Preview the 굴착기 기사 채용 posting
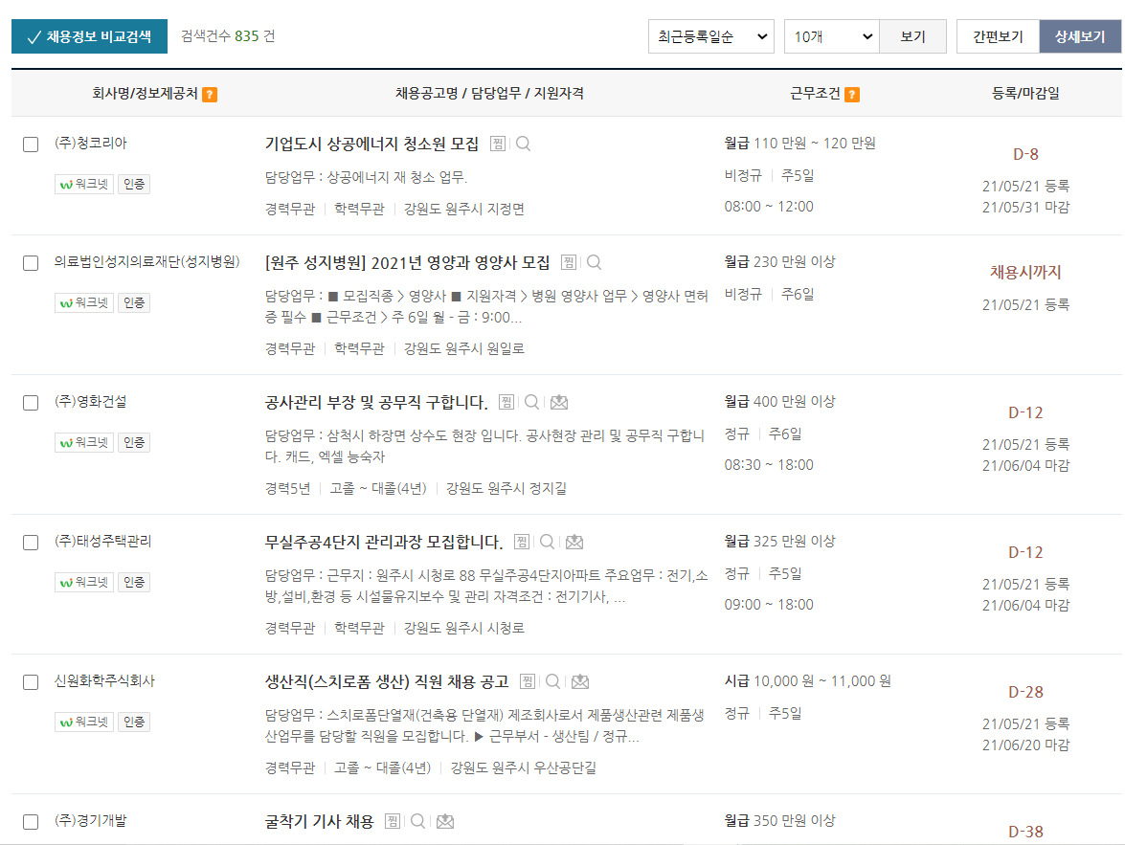This screenshot has width=1125, height=845. pos(417,821)
